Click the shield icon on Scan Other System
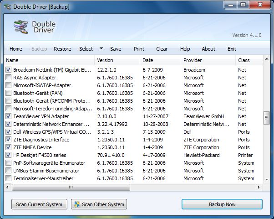 click(77, 204)
